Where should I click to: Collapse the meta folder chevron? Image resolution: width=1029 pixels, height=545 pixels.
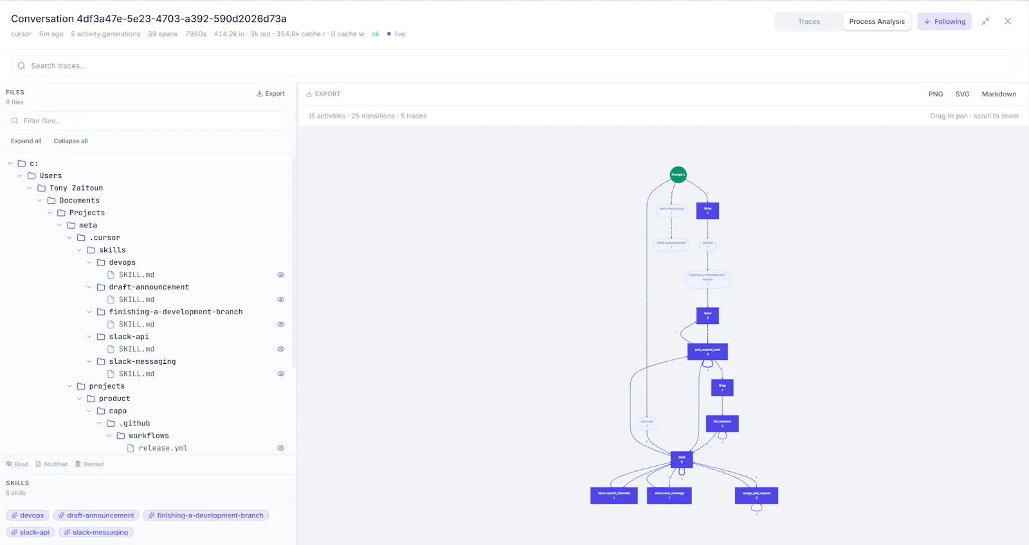[x=60, y=225]
